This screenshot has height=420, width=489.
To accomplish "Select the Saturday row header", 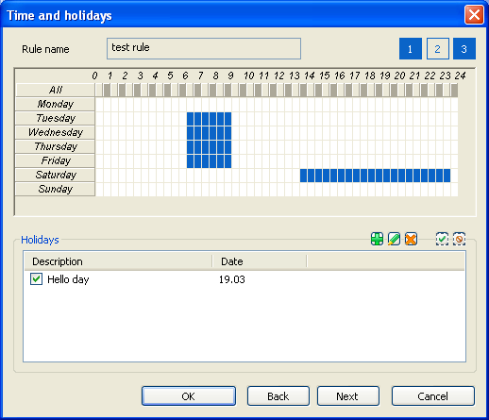I will point(55,175).
